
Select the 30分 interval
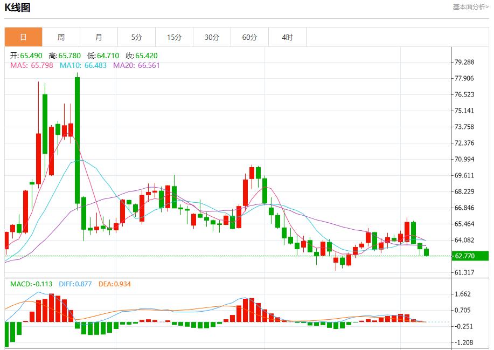[212, 37]
